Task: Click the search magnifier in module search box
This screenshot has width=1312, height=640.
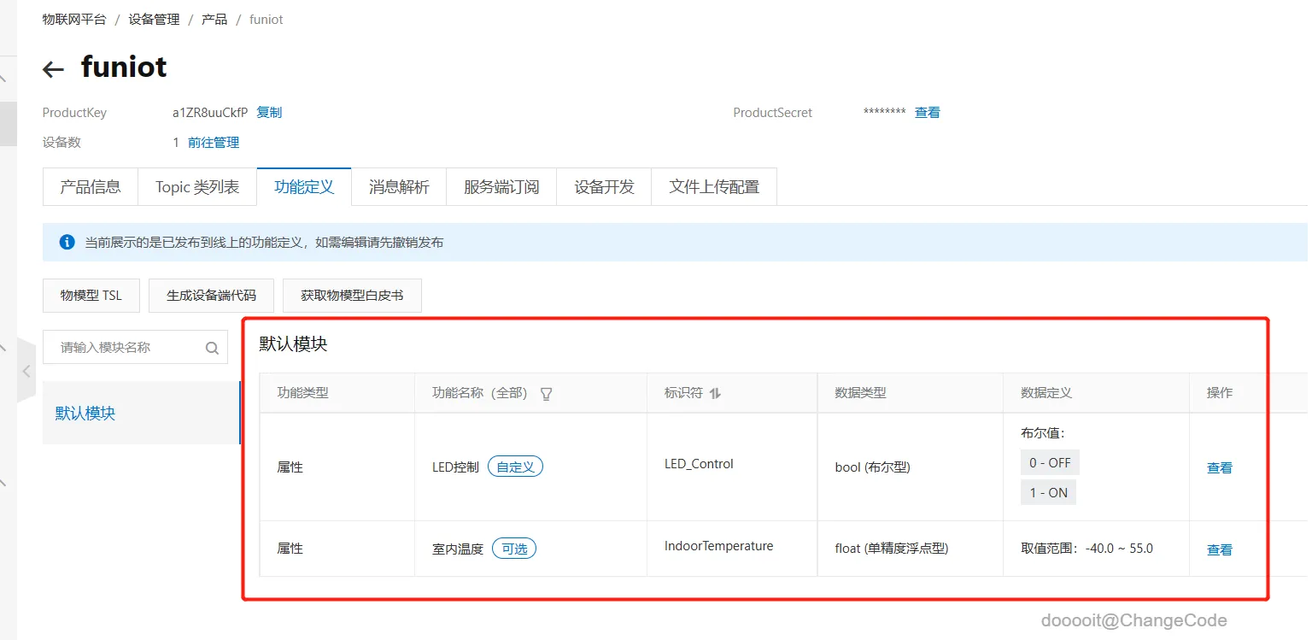Action: click(212, 348)
